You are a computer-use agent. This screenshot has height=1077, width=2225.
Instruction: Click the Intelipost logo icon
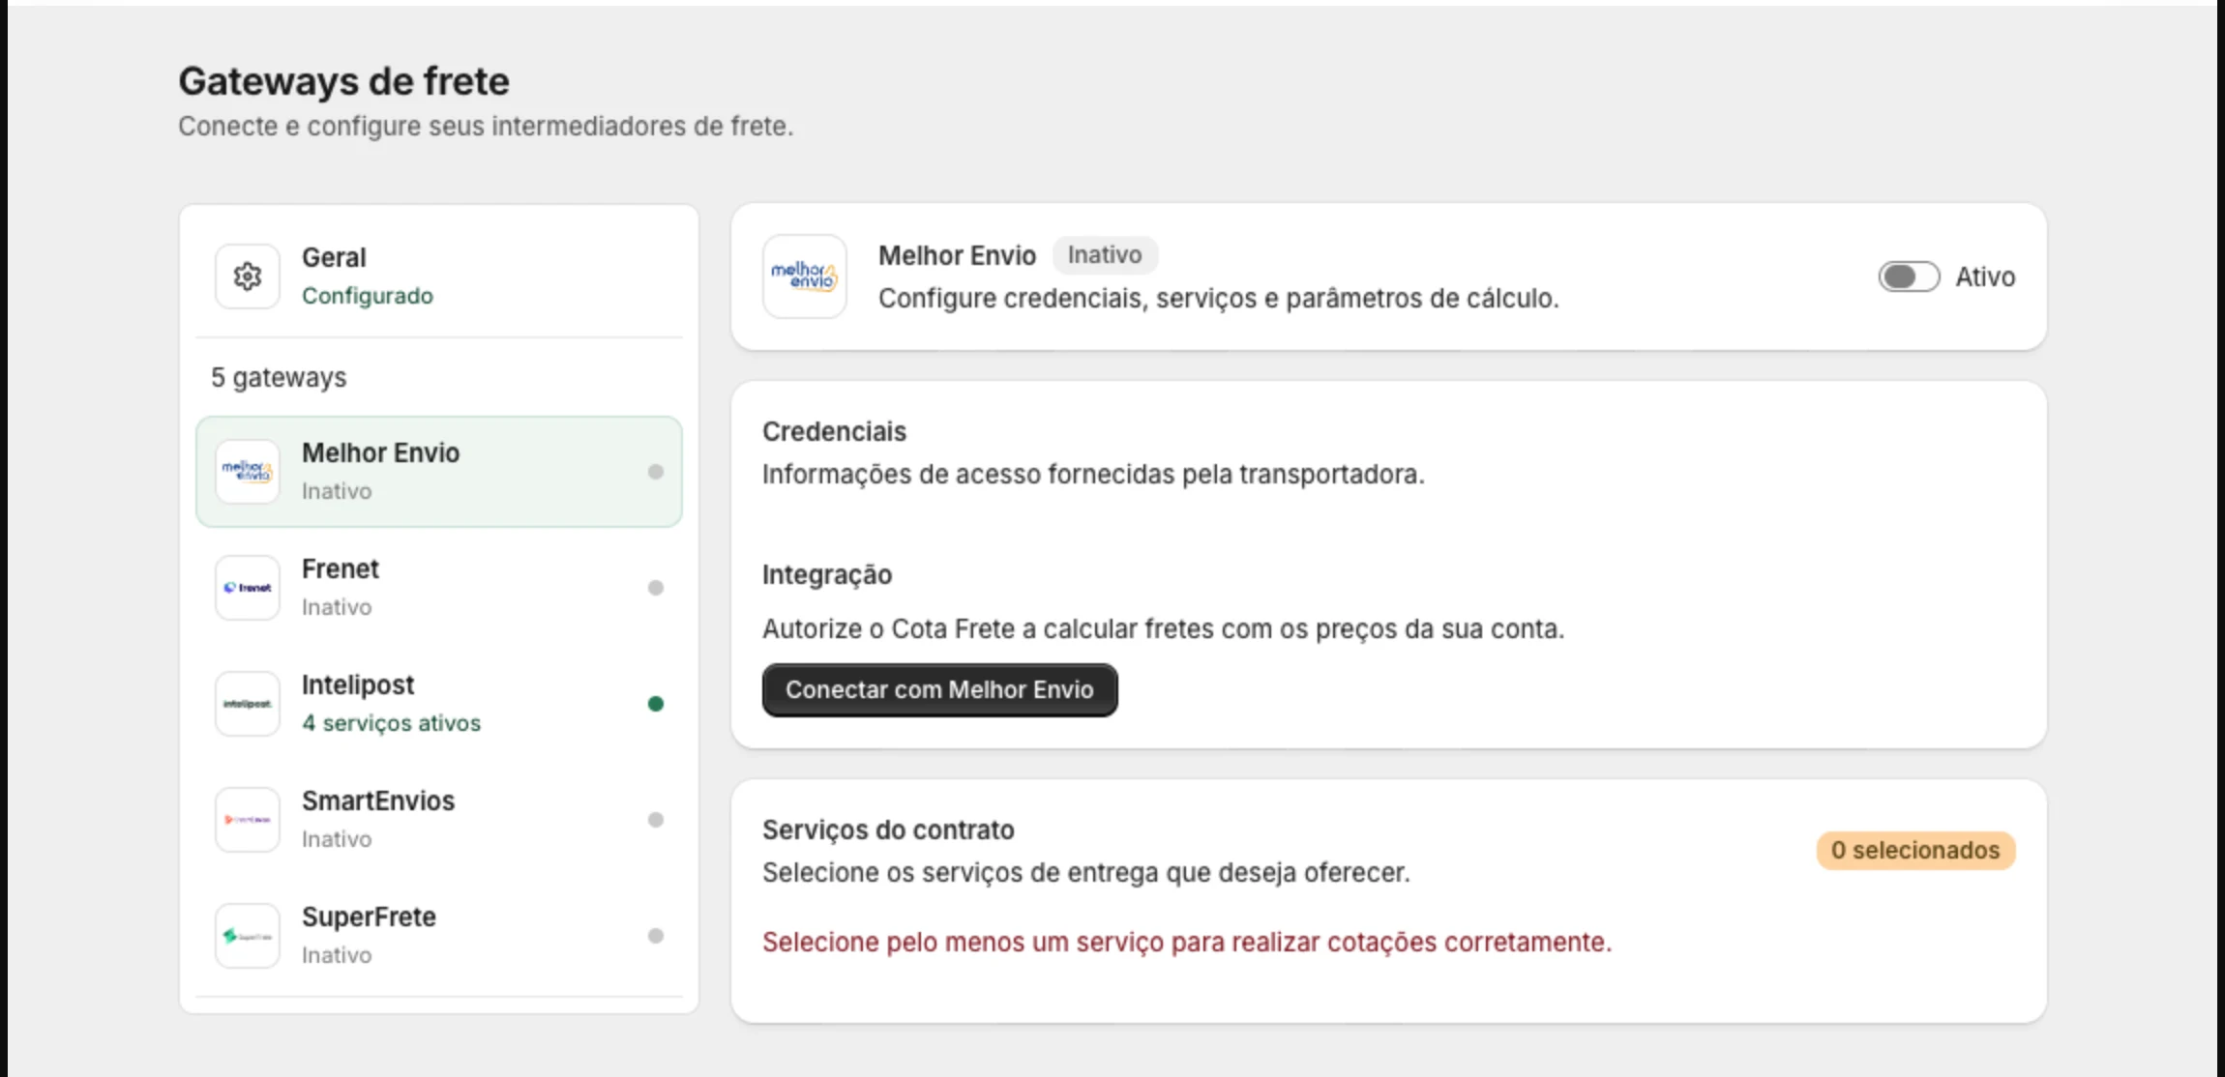point(248,704)
